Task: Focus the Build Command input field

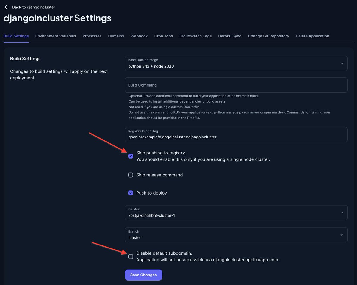Action: (x=236, y=85)
